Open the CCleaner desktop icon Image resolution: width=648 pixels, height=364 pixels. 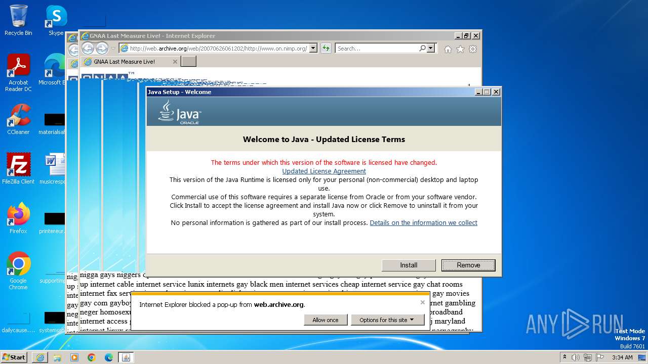[18, 119]
